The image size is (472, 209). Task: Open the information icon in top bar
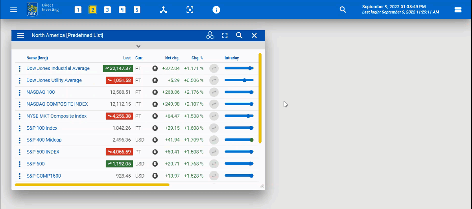[216, 10]
